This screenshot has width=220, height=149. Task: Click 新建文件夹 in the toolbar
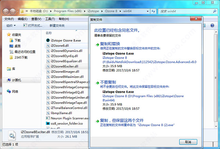tap(57, 26)
